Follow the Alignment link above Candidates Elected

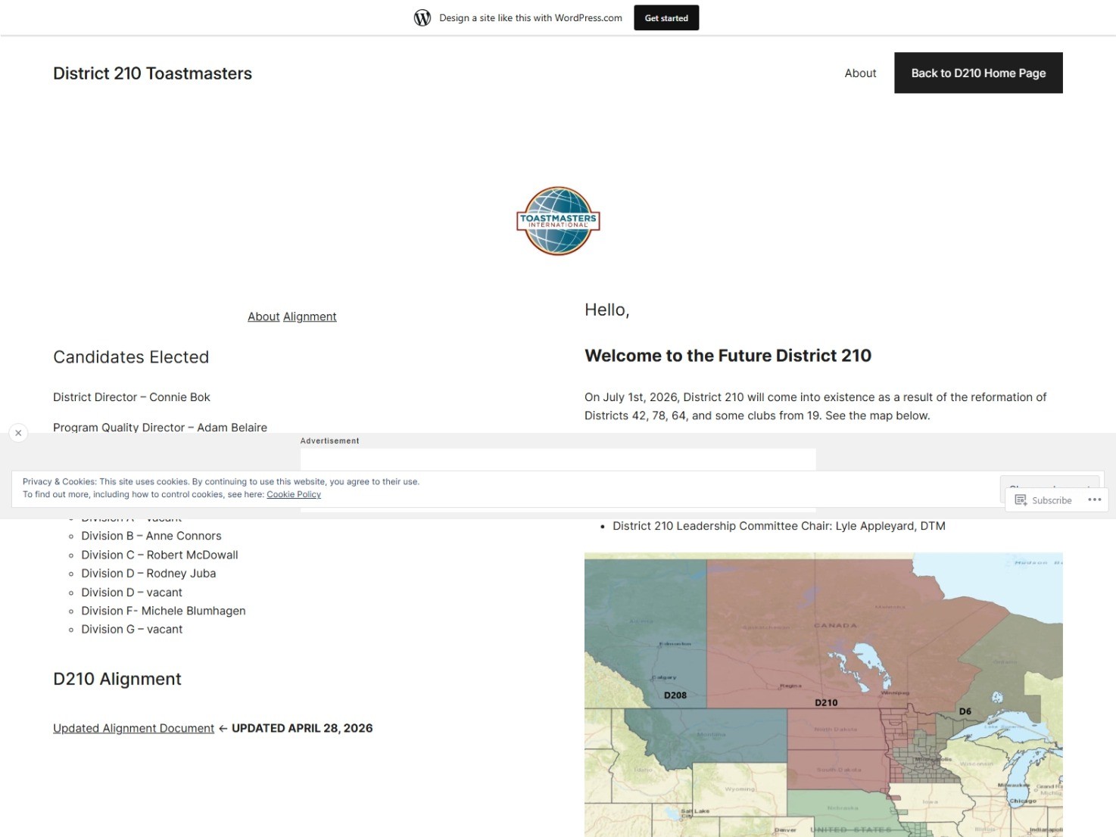click(310, 316)
